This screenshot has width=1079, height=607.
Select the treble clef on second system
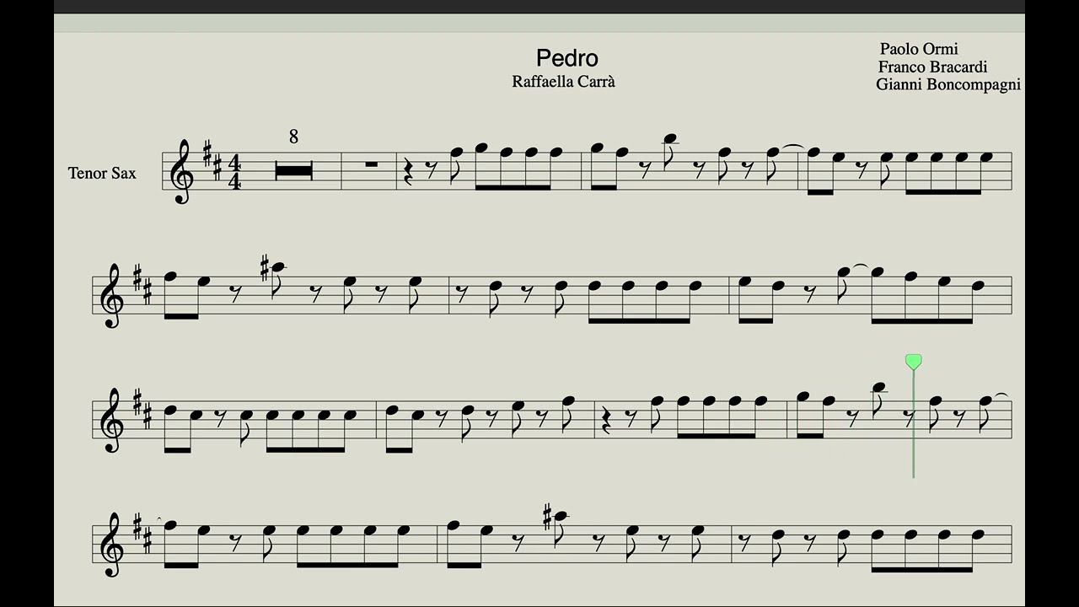coord(112,296)
